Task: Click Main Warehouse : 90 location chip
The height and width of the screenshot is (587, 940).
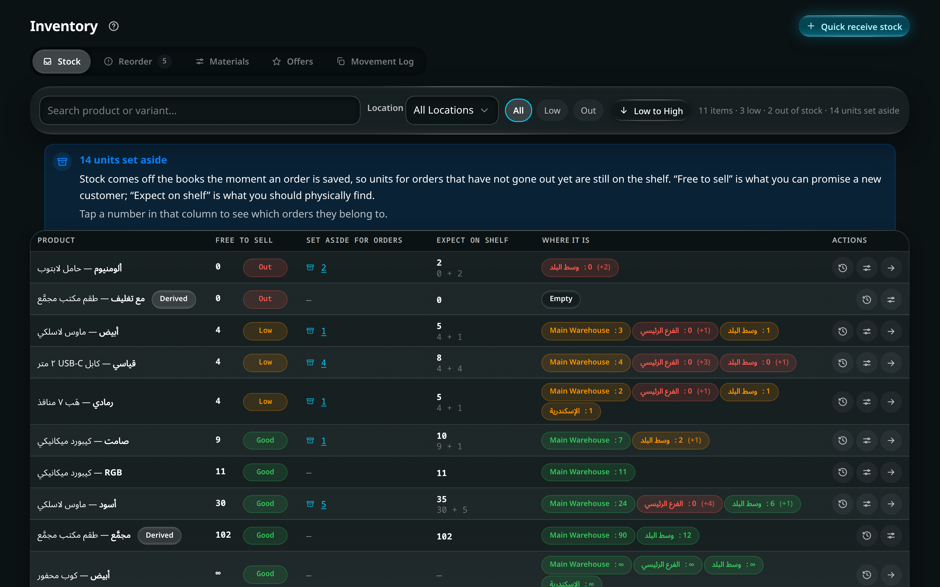Action: coord(588,535)
